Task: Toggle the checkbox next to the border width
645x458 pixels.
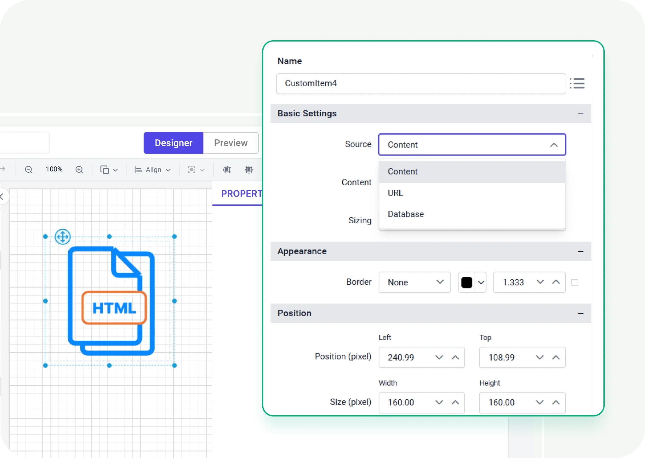Action: 576,282
